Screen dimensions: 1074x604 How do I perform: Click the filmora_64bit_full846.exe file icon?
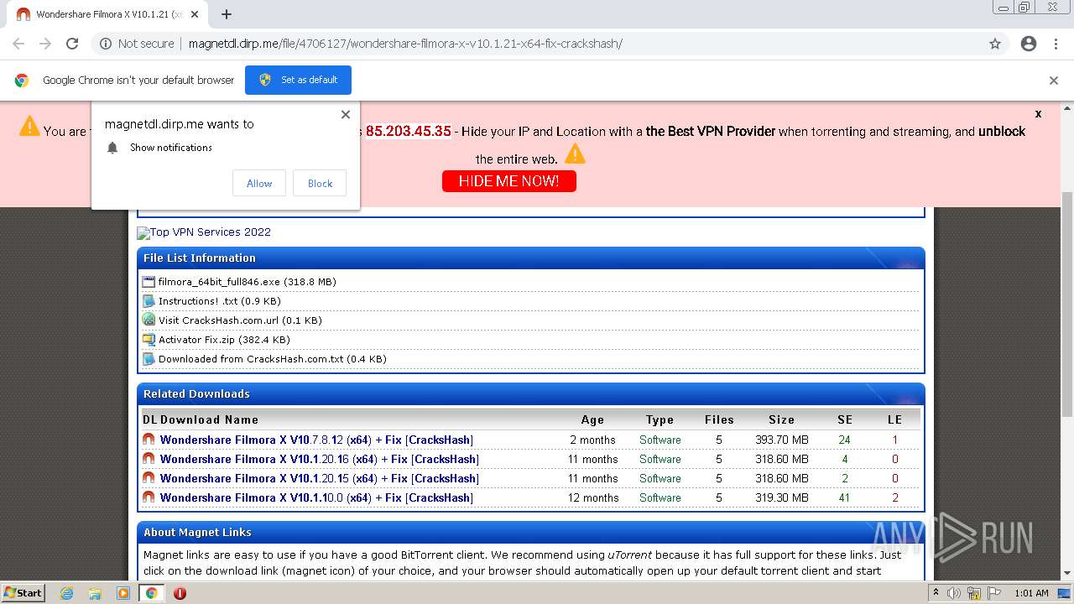(149, 282)
